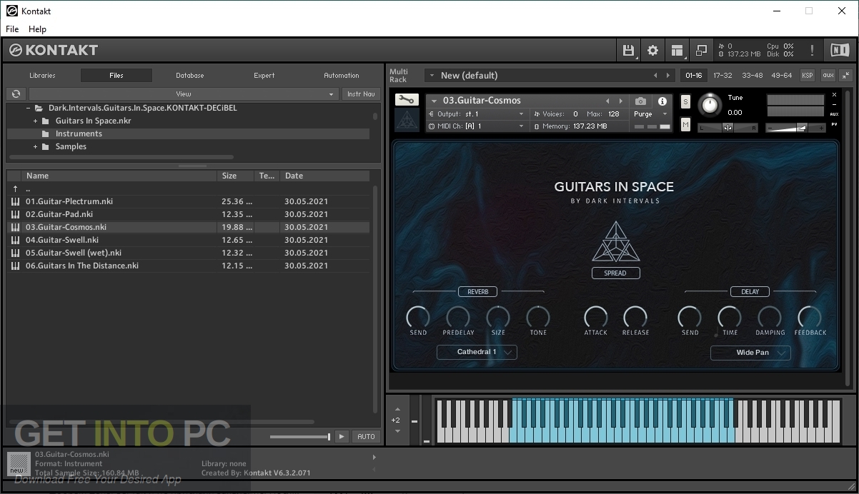This screenshot has width=859, height=494.
Task: Toggle the SPREAD button
Action: (x=615, y=273)
